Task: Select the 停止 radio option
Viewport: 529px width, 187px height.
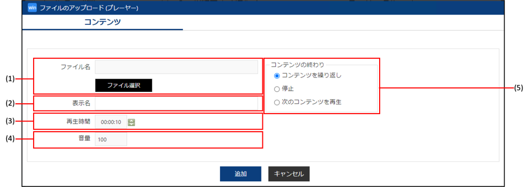Action: point(277,89)
